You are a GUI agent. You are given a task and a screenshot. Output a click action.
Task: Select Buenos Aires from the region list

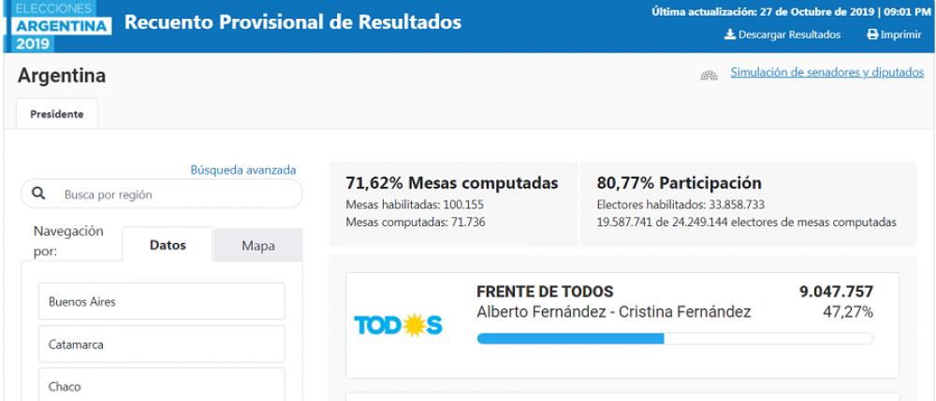pos(162,301)
